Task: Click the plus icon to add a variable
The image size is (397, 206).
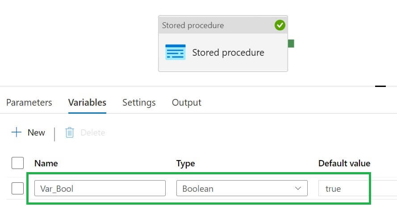Action: (17, 132)
